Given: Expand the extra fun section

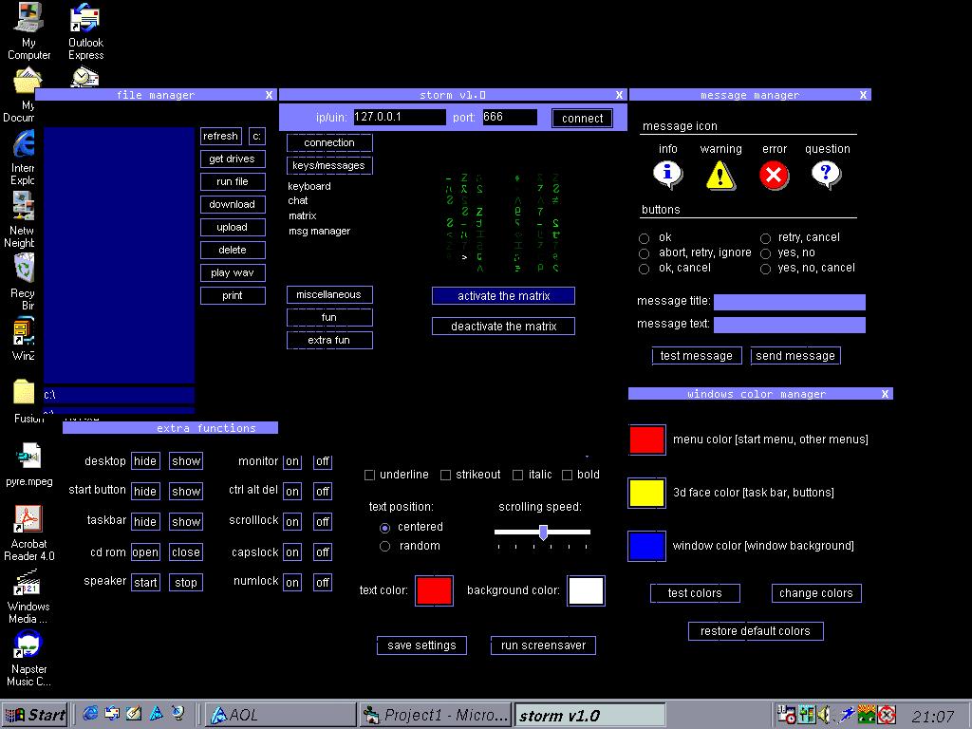Looking at the screenshot, I should point(329,341).
